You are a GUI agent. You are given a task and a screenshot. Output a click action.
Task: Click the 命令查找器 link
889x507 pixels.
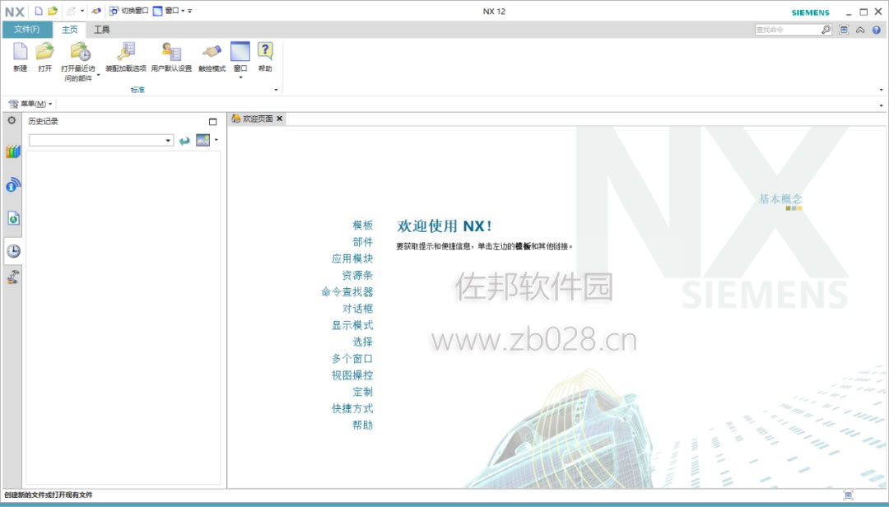(x=347, y=292)
